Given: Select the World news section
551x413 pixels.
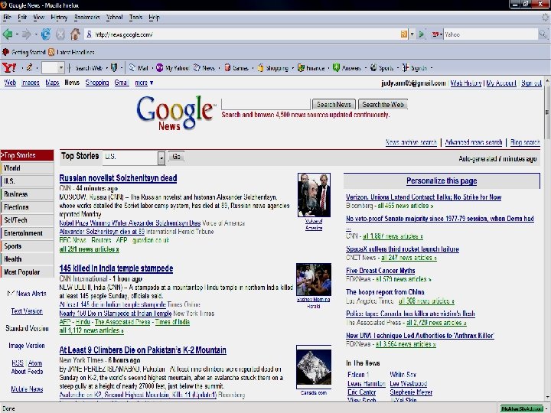Looking at the screenshot, I should tap(28, 168).
